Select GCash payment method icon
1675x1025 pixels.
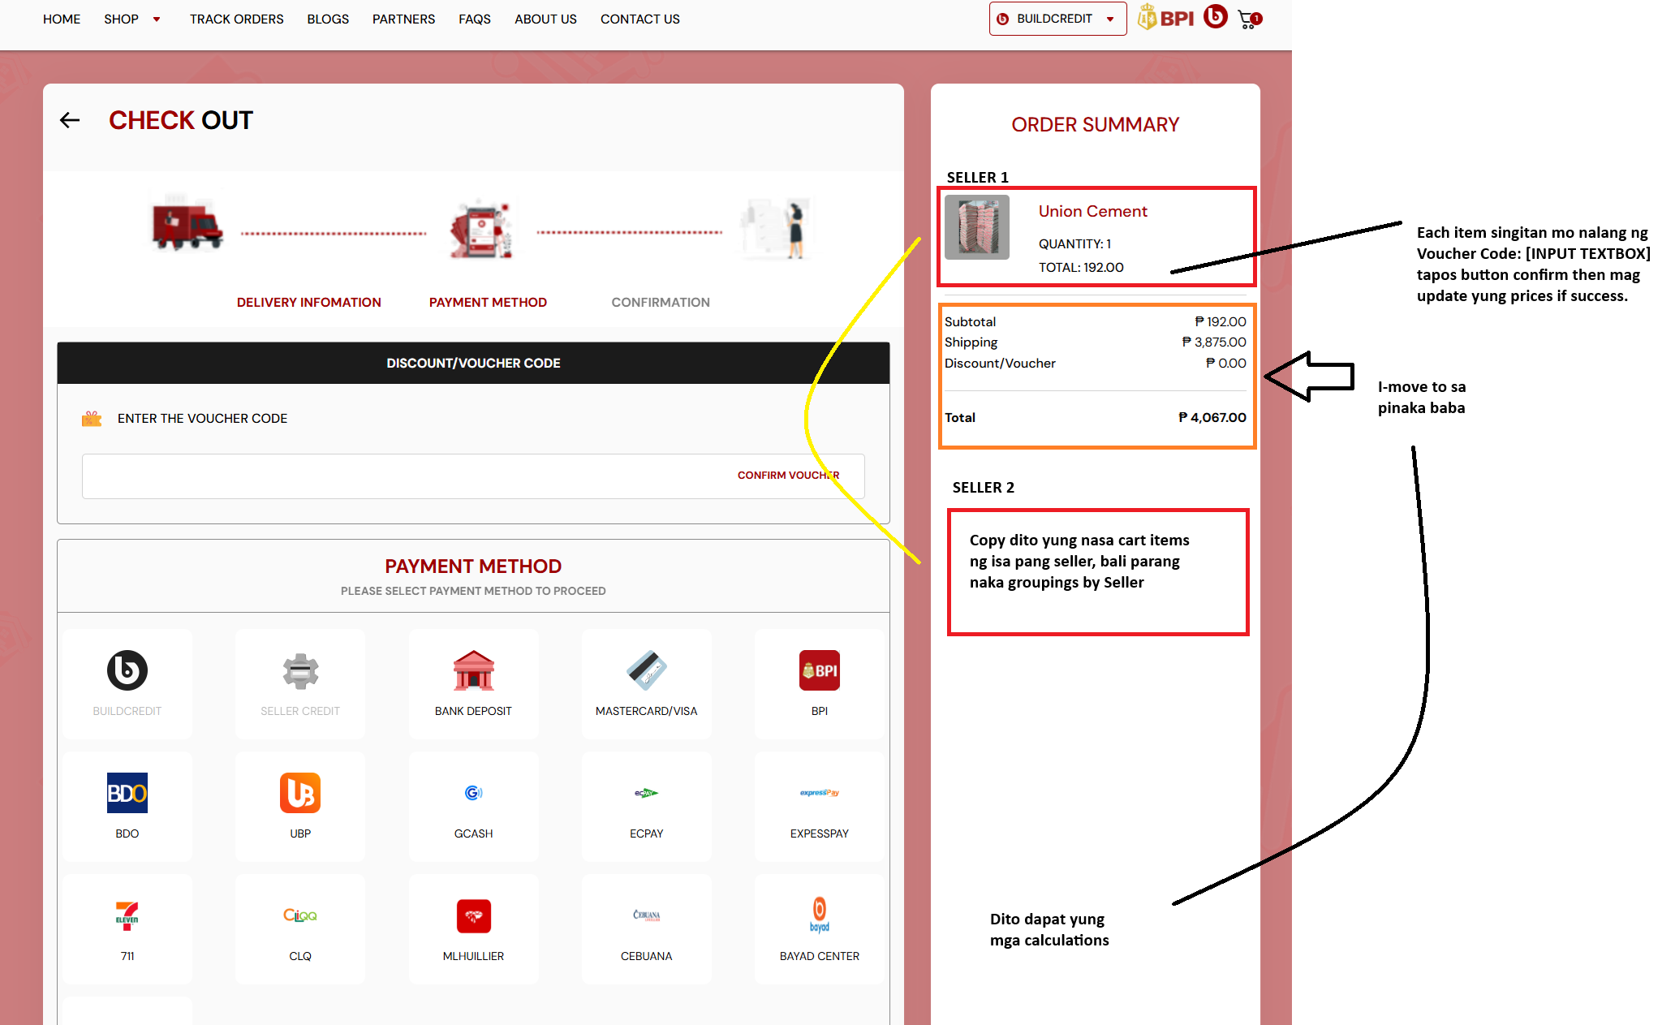(473, 793)
